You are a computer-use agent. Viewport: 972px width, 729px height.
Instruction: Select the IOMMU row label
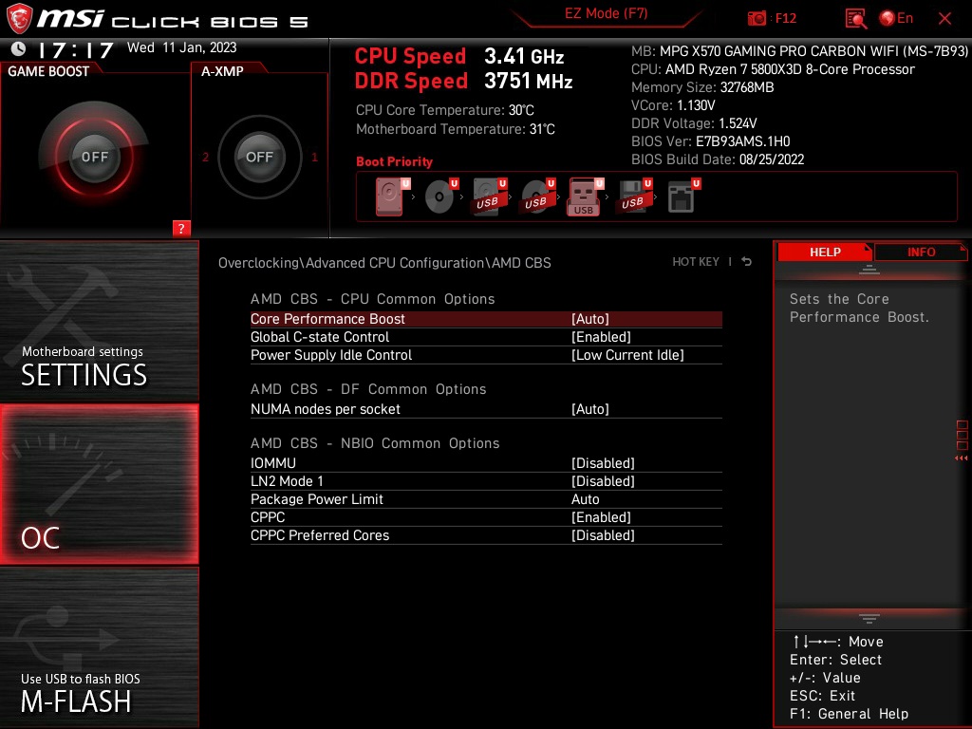(272, 463)
